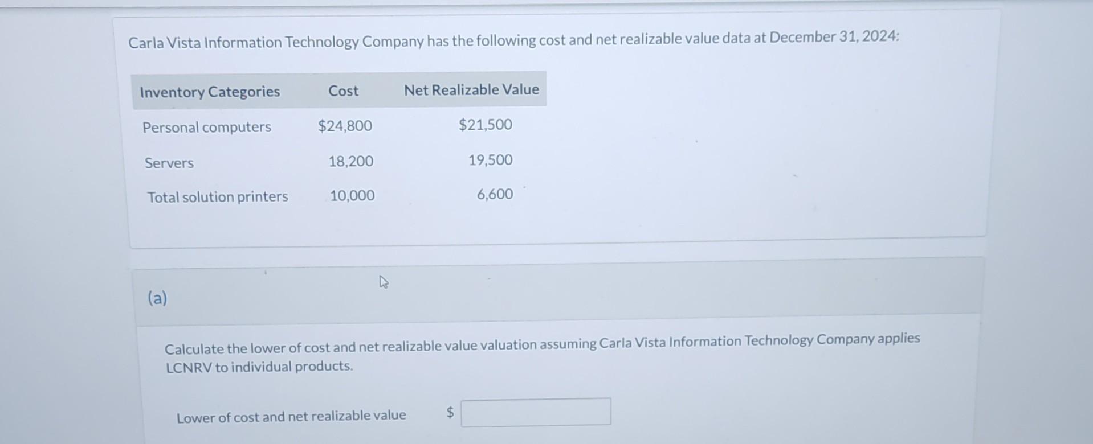Select the "Cost" column header
The image size is (1093, 444).
[342, 89]
